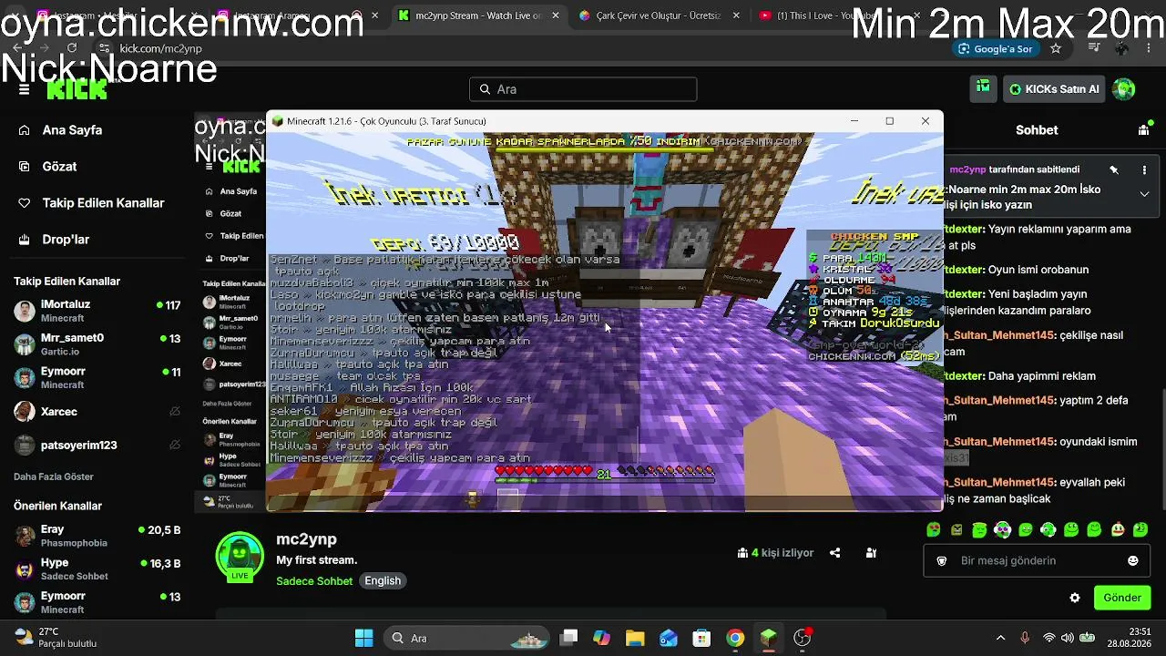Open the emoji picker in message box
This screenshot has height=656, width=1166.
(1133, 560)
